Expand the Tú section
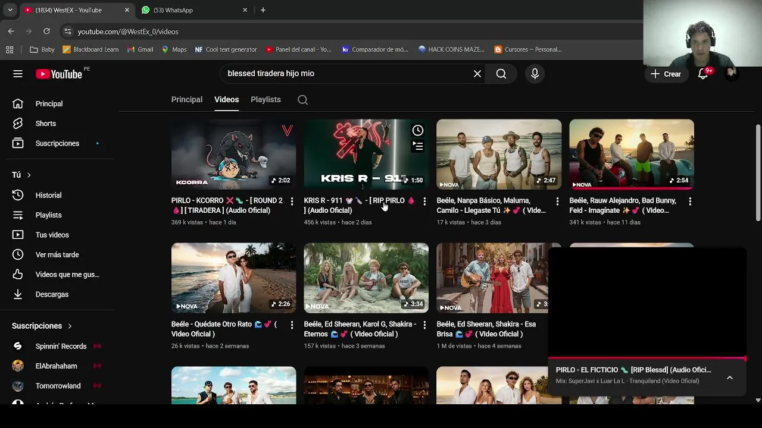762x428 pixels. pos(21,175)
